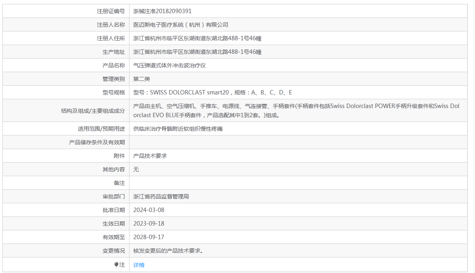This screenshot has width=475, height=273.
Task: Click the bulb icon beside 注
Action: coord(116,265)
